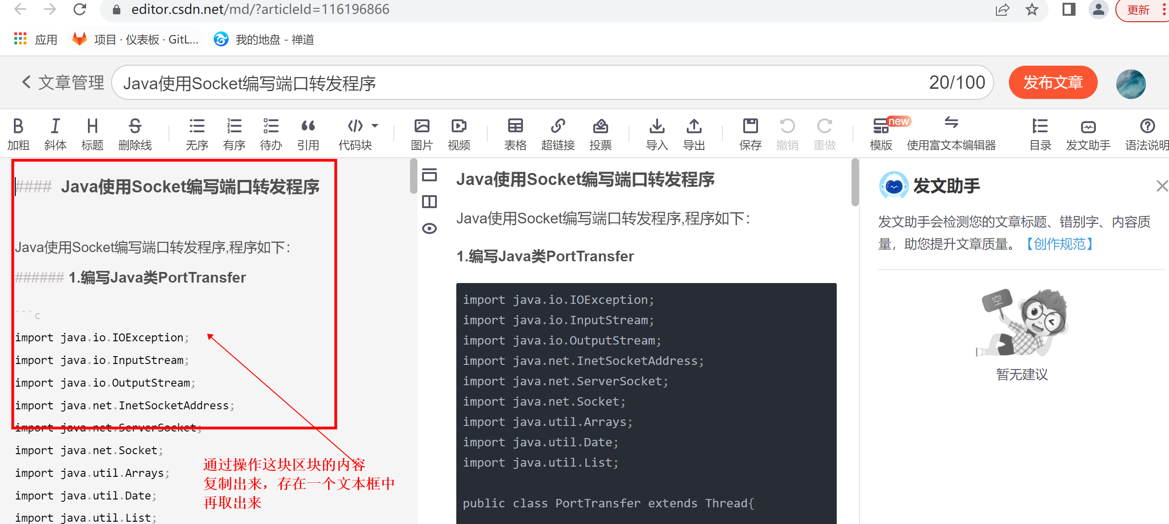
Task: Open the 应用 apps bookmark
Action: click(x=36, y=39)
